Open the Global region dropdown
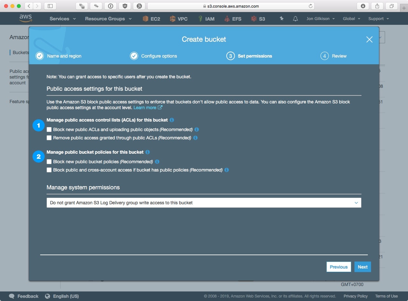 tap(352, 19)
